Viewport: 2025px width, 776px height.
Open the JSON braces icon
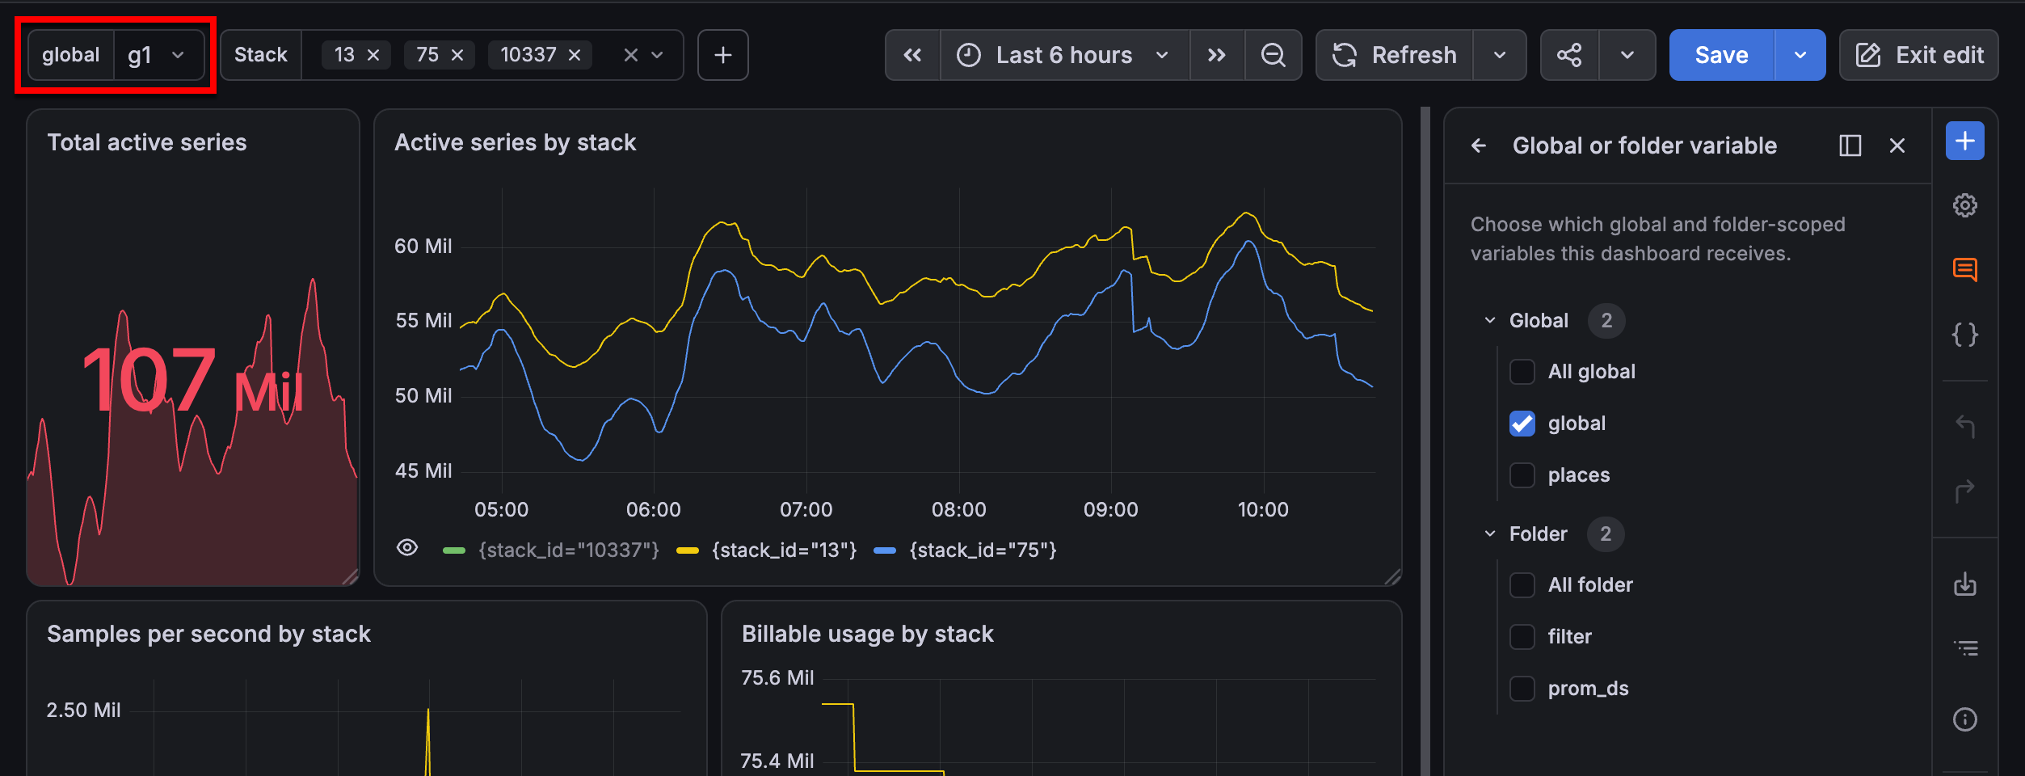(x=1965, y=334)
